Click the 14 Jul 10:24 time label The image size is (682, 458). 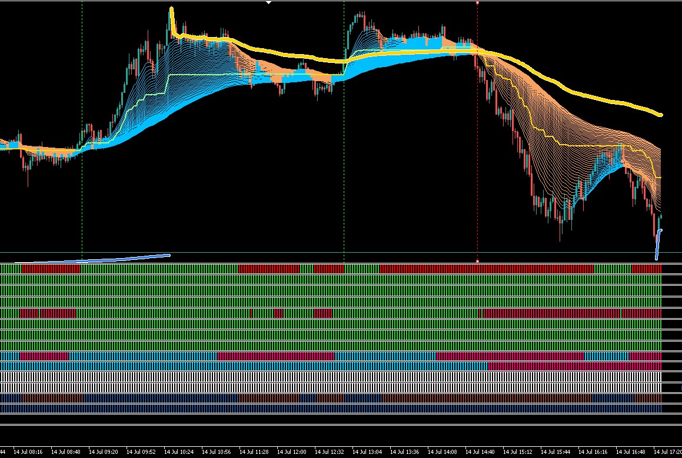(179, 452)
